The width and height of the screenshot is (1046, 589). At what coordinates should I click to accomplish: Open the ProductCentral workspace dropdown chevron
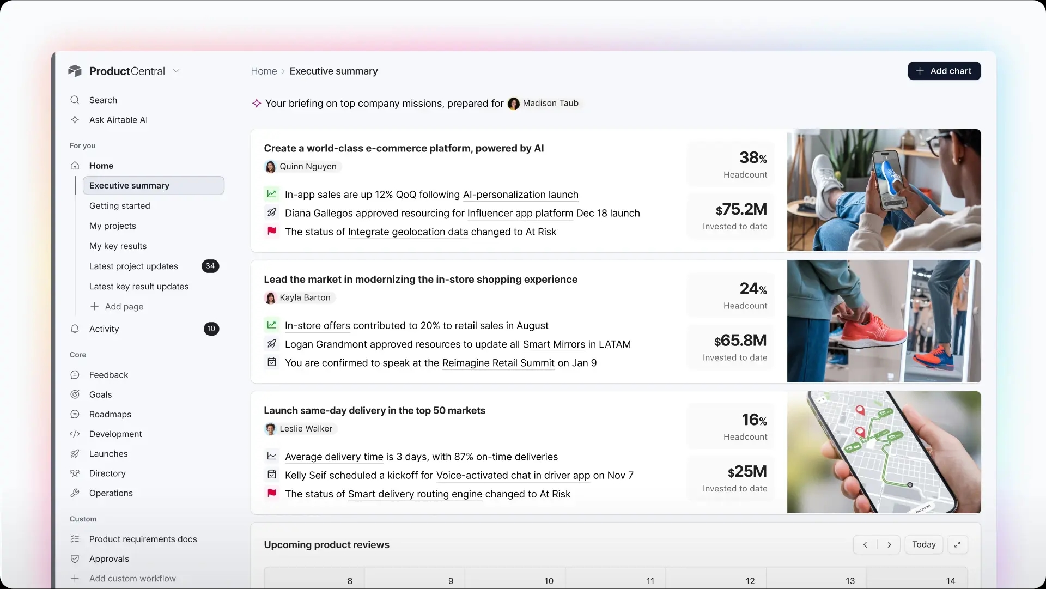tap(176, 71)
